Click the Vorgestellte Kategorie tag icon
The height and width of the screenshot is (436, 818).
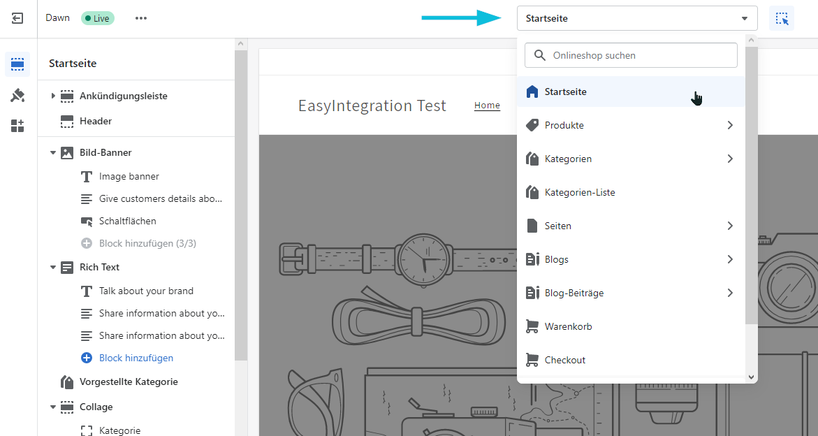67,381
